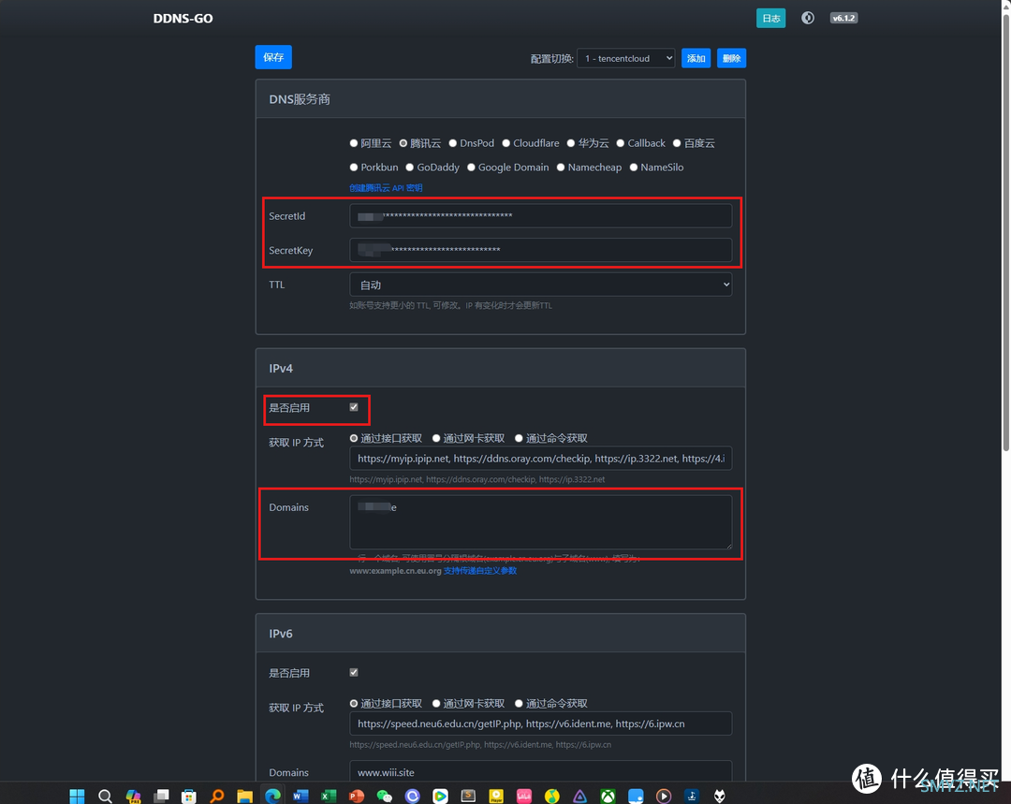Select Callback DNS provider option

coord(621,143)
